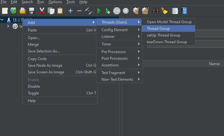Select Threads (Users) submenu item
Image resolution: width=224 pixels, height=136 pixels.
click(119, 22)
